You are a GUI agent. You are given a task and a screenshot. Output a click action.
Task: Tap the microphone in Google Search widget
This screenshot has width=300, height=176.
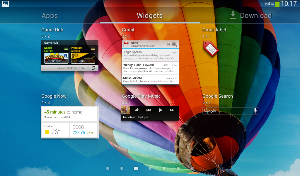(255, 111)
